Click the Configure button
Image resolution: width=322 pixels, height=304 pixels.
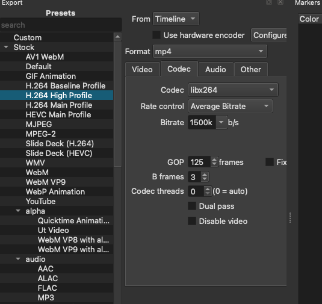pos(269,35)
